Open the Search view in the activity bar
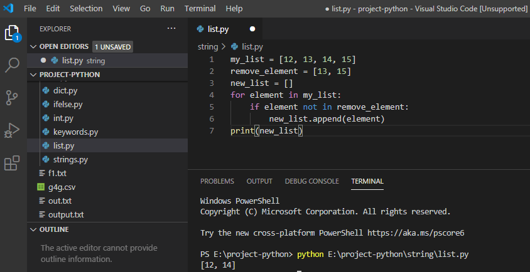 [x=12, y=65]
